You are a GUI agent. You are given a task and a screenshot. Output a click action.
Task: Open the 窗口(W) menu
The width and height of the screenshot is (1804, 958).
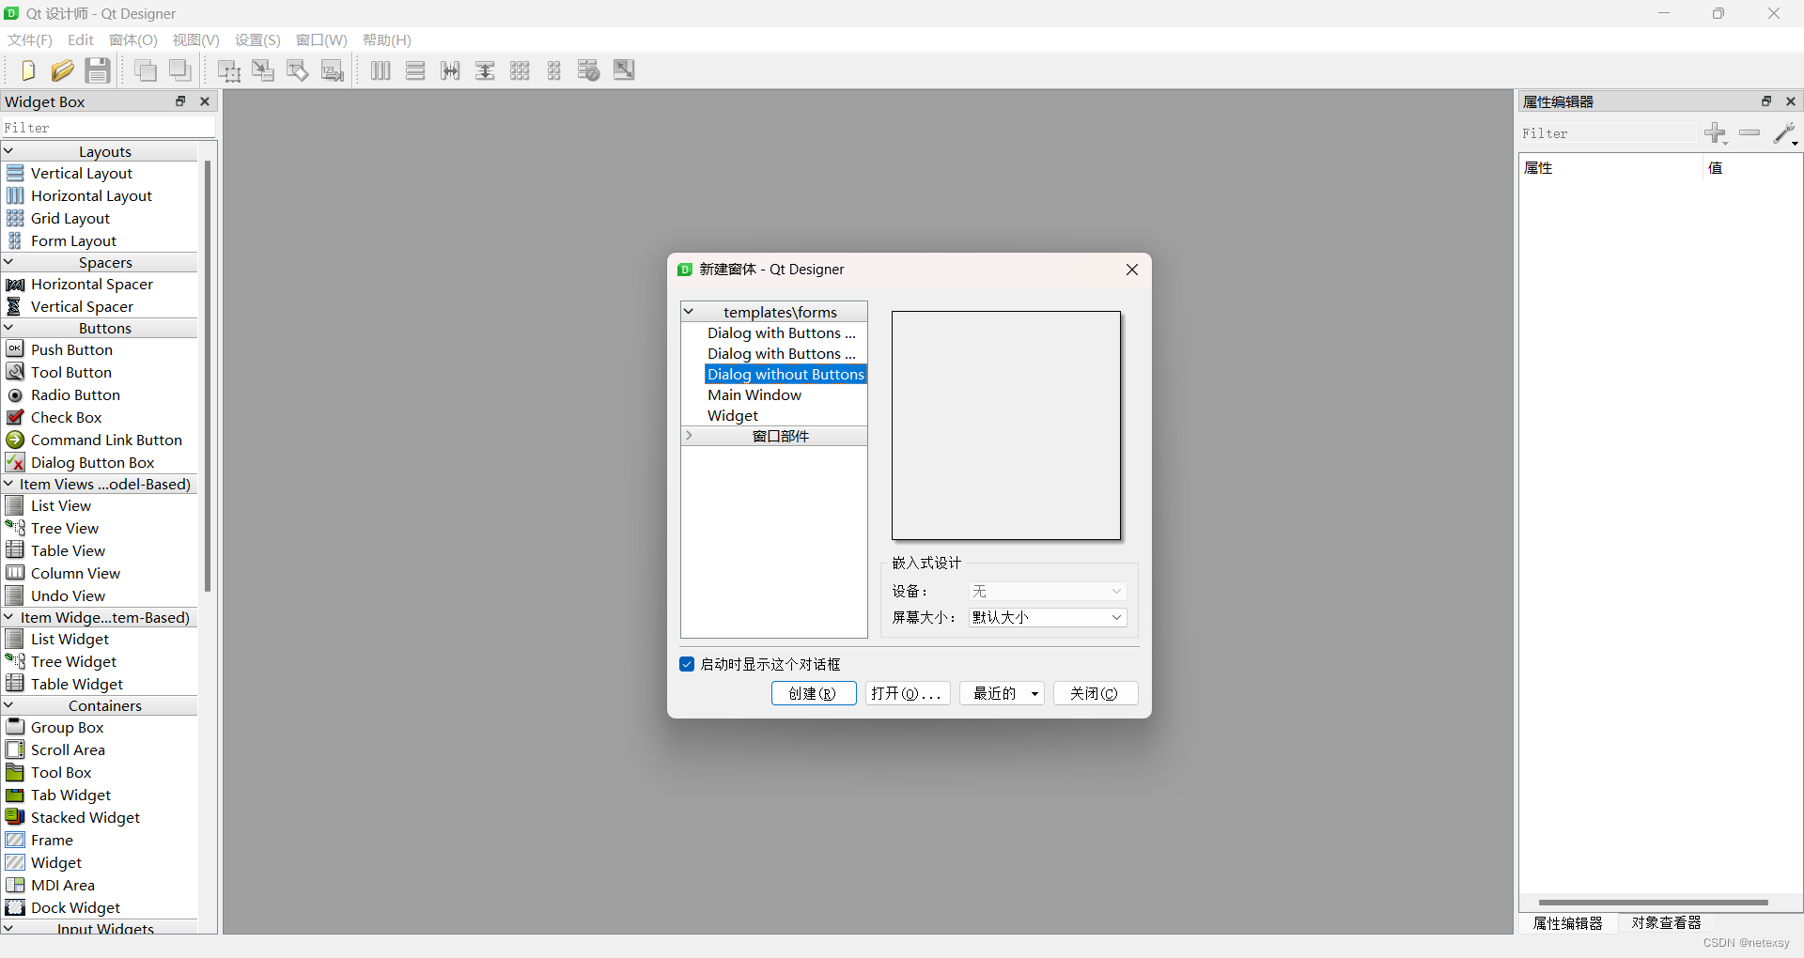[x=321, y=39]
